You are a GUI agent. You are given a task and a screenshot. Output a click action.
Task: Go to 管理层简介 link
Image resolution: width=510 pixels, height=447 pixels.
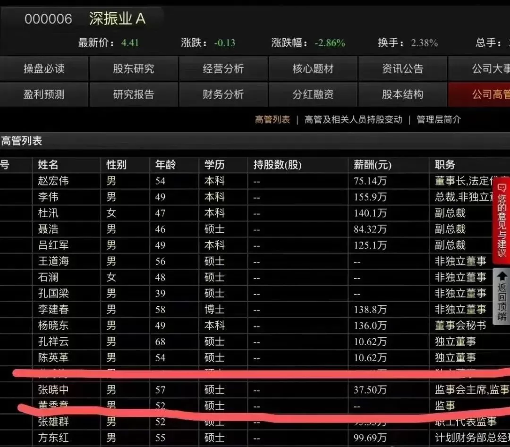tap(438, 119)
